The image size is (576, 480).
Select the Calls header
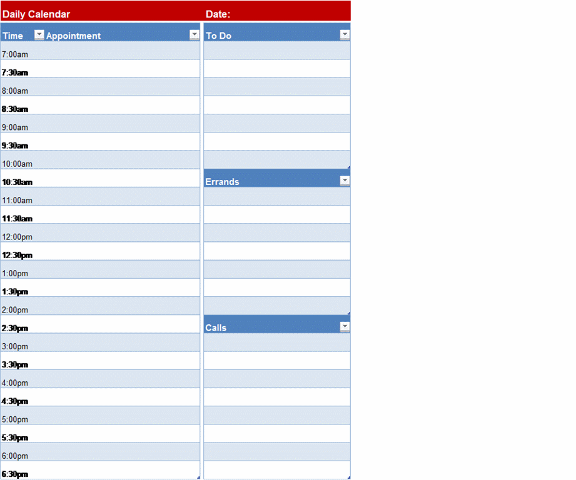pos(277,324)
